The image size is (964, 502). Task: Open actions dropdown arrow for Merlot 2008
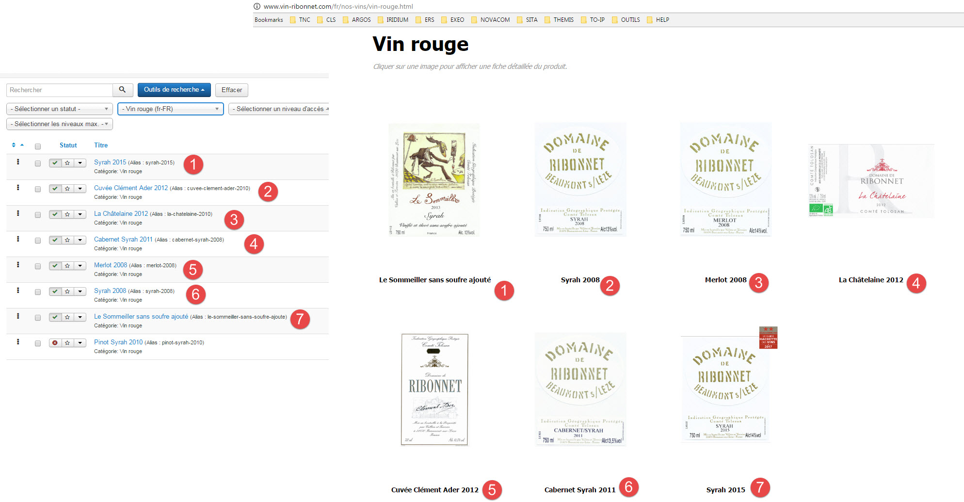pyautogui.click(x=80, y=266)
